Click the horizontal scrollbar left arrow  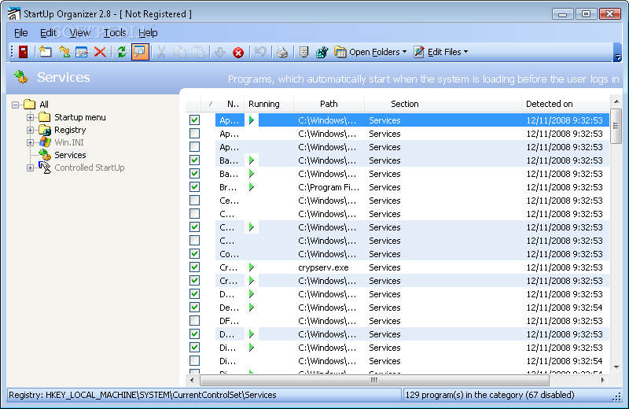pyautogui.click(x=192, y=380)
